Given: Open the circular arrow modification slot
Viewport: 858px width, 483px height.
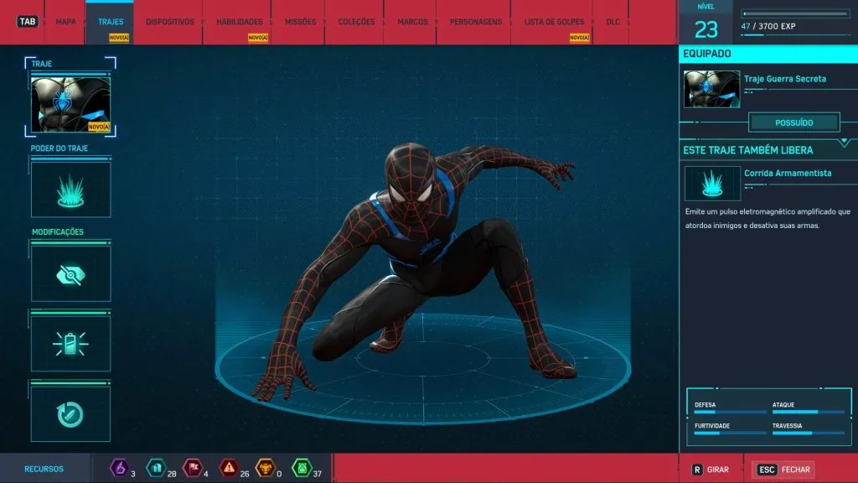Looking at the screenshot, I should click(x=70, y=414).
